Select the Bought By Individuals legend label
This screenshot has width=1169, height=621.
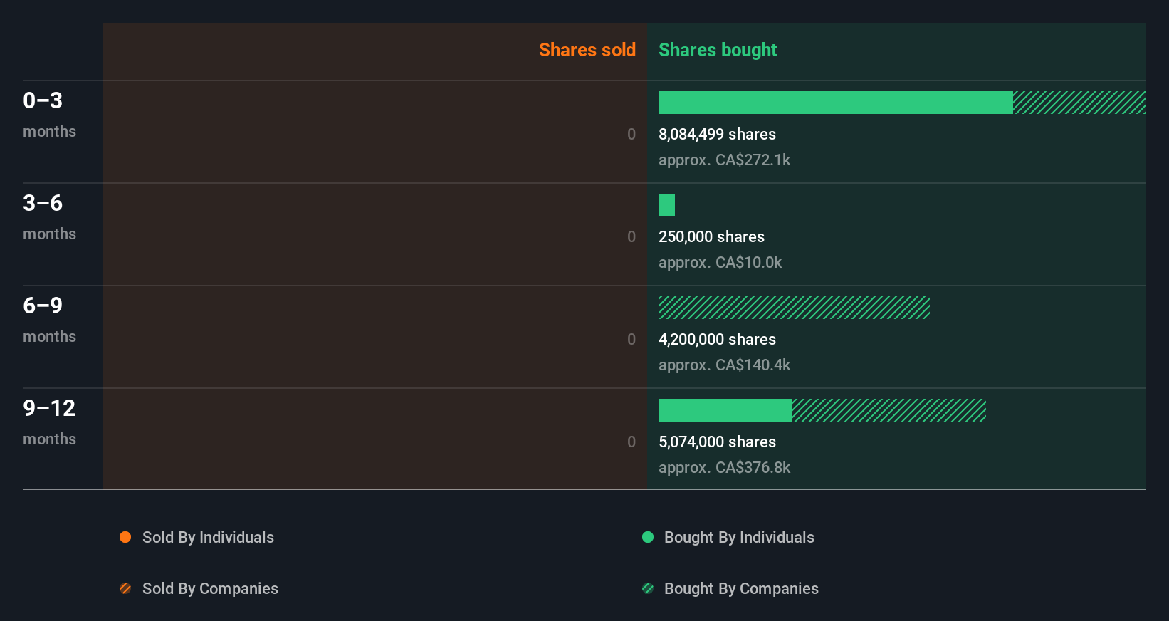(x=739, y=538)
